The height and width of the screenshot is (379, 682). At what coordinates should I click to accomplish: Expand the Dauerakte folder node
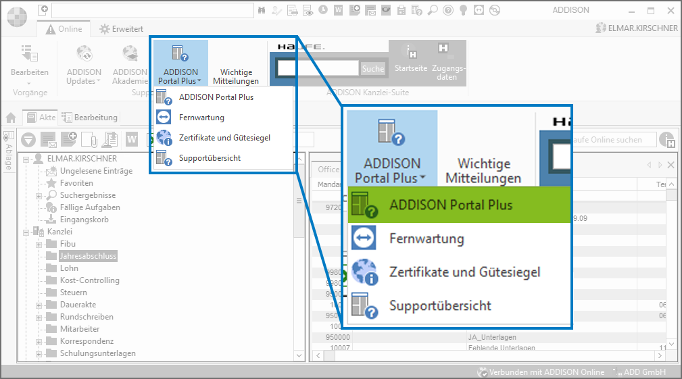coord(39,305)
